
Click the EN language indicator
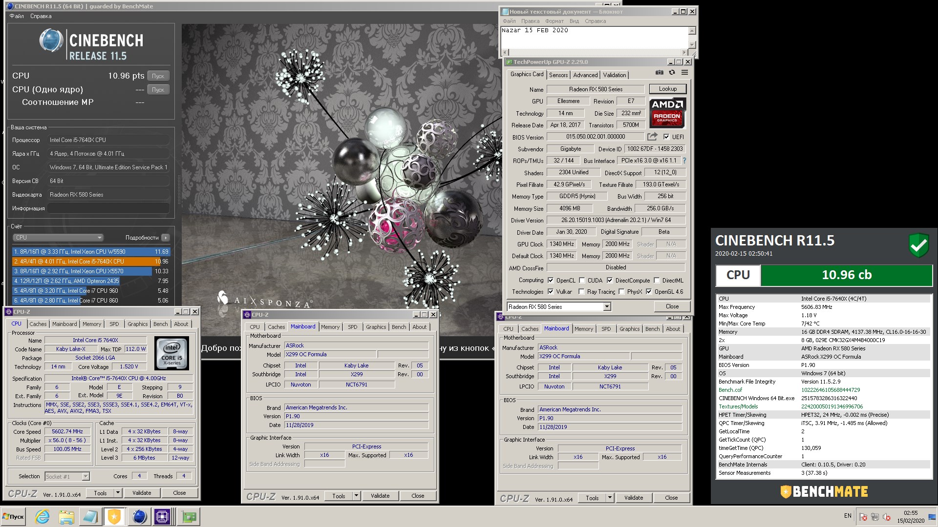click(x=848, y=516)
